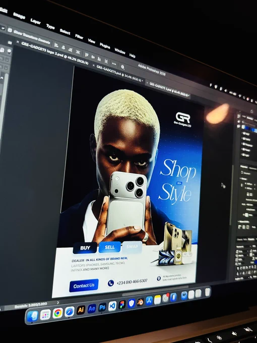
Task: Open the gear settings icon in options bar
Action: (x=122, y=67)
